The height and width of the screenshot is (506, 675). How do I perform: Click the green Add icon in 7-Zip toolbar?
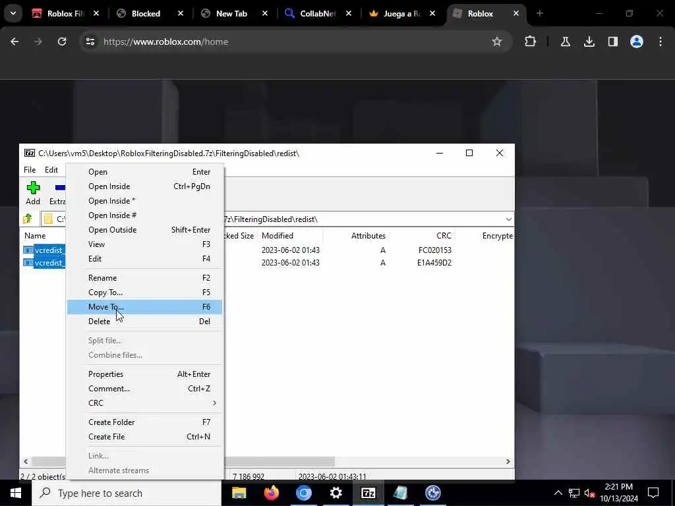(x=33, y=188)
